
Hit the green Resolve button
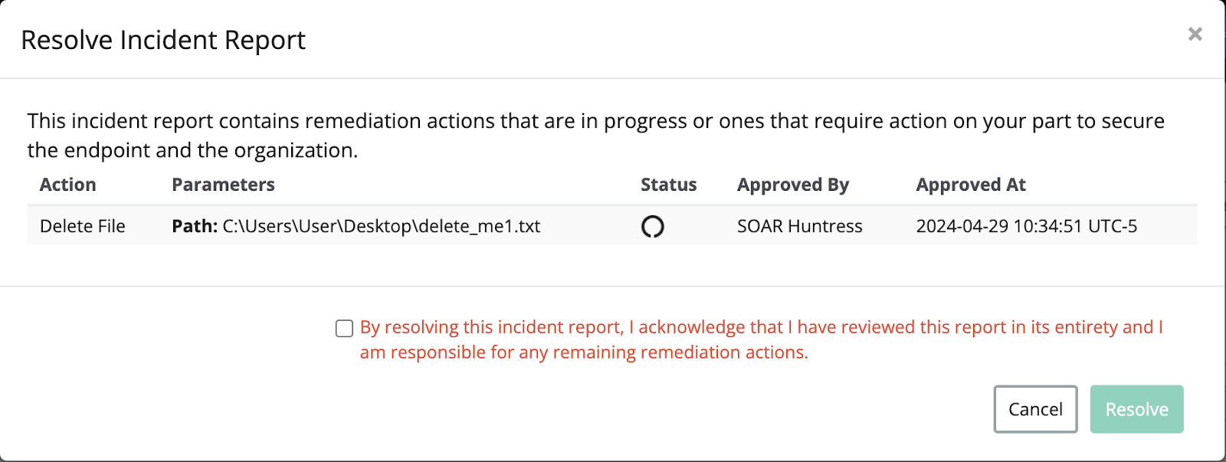point(1136,409)
